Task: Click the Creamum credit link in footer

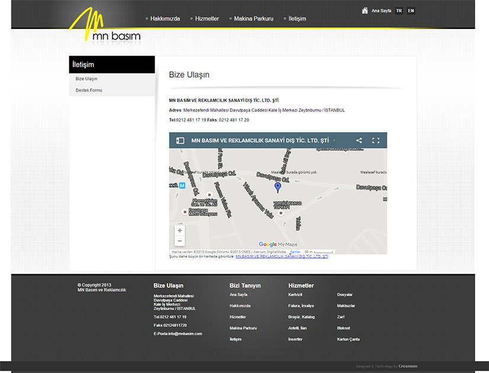Action: 407,366
